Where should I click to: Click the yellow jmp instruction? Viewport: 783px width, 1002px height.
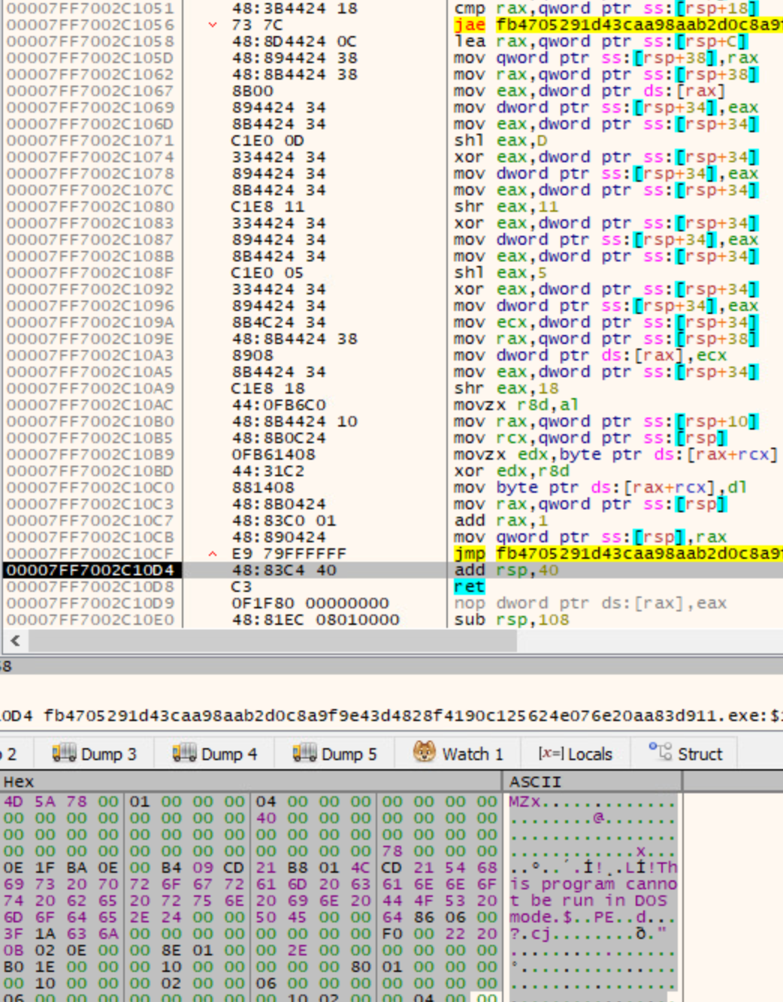point(618,554)
